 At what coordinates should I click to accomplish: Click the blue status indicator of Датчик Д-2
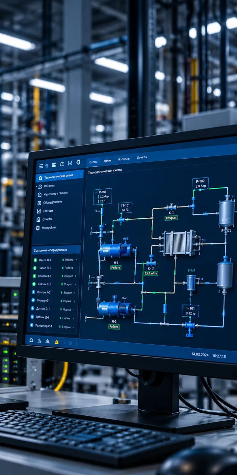pos(32,317)
